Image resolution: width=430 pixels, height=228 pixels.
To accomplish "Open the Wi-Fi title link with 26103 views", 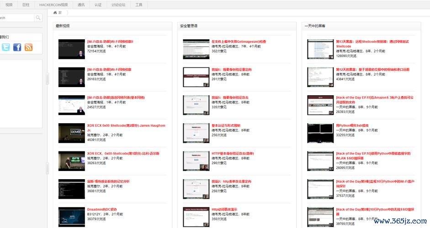I will click(x=109, y=69).
